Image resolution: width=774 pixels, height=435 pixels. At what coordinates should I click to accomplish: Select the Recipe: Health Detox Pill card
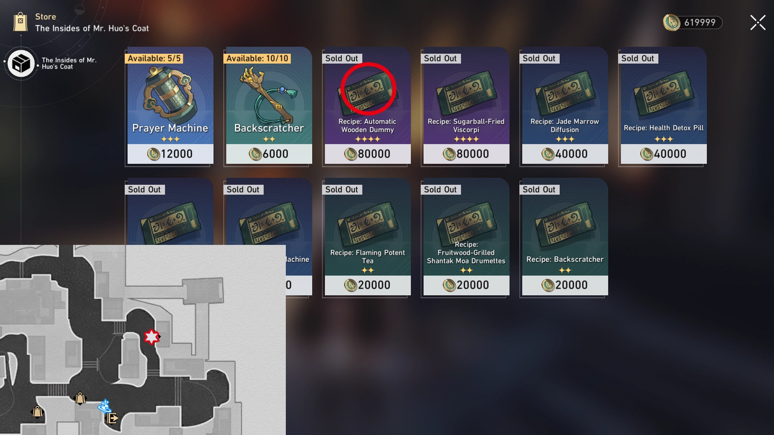(663, 106)
